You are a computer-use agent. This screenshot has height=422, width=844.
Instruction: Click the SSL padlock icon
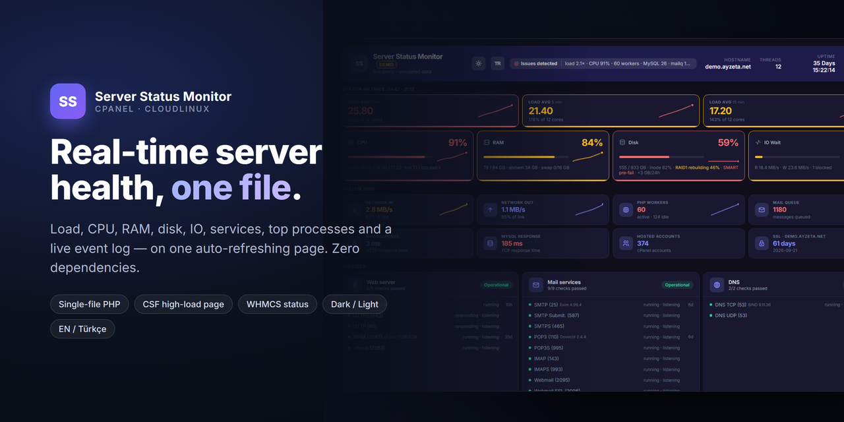[x=761, y=243]
